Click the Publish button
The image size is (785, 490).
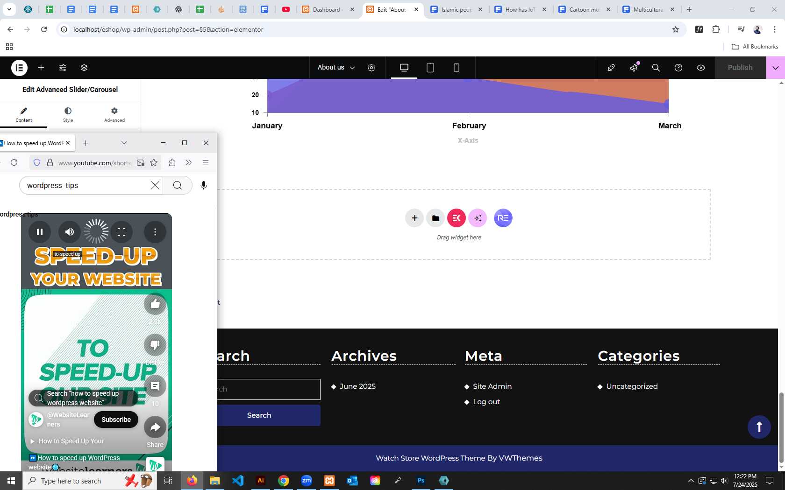click(x=740, y=68)
